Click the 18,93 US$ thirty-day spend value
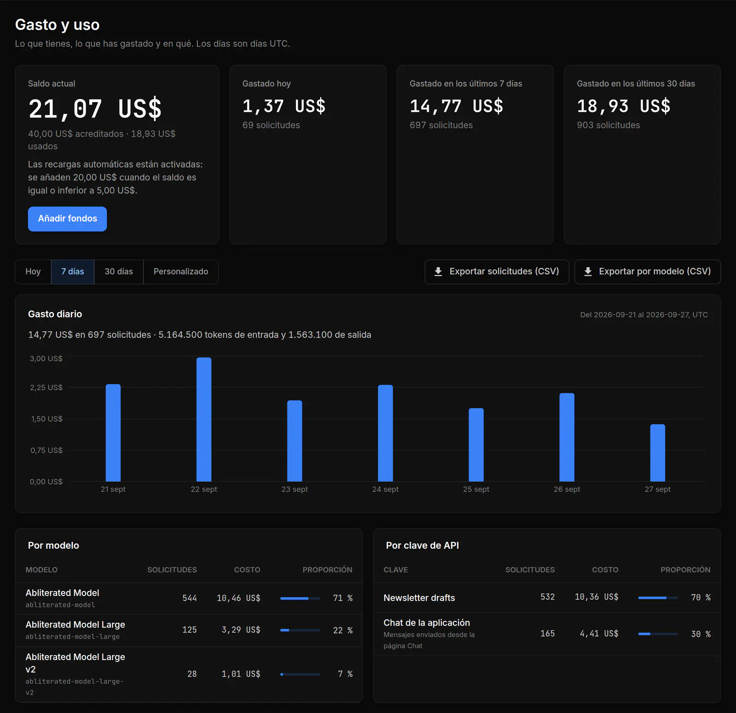The height and width of the screenshot is (713, 736). coord(624,106)
